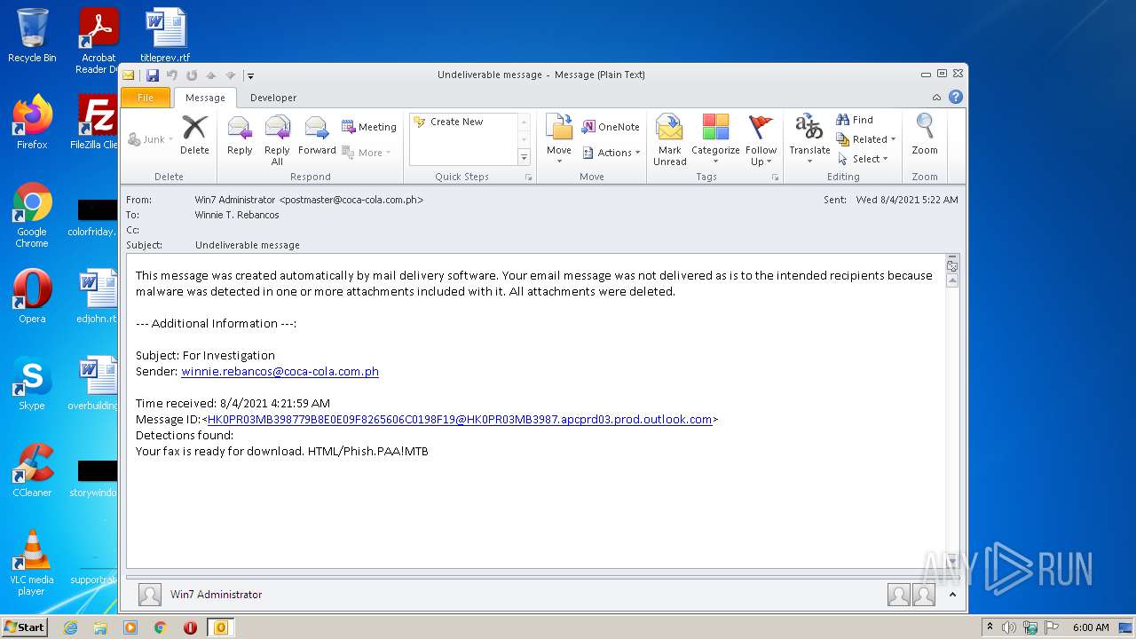This screenshot has height=639, width=1136.
Task: Open Chrome from the taskbar
Action: coord(161,627)
